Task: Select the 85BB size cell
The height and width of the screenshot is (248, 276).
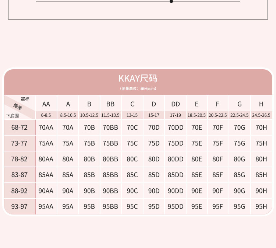Action: (x=110, y=175)
